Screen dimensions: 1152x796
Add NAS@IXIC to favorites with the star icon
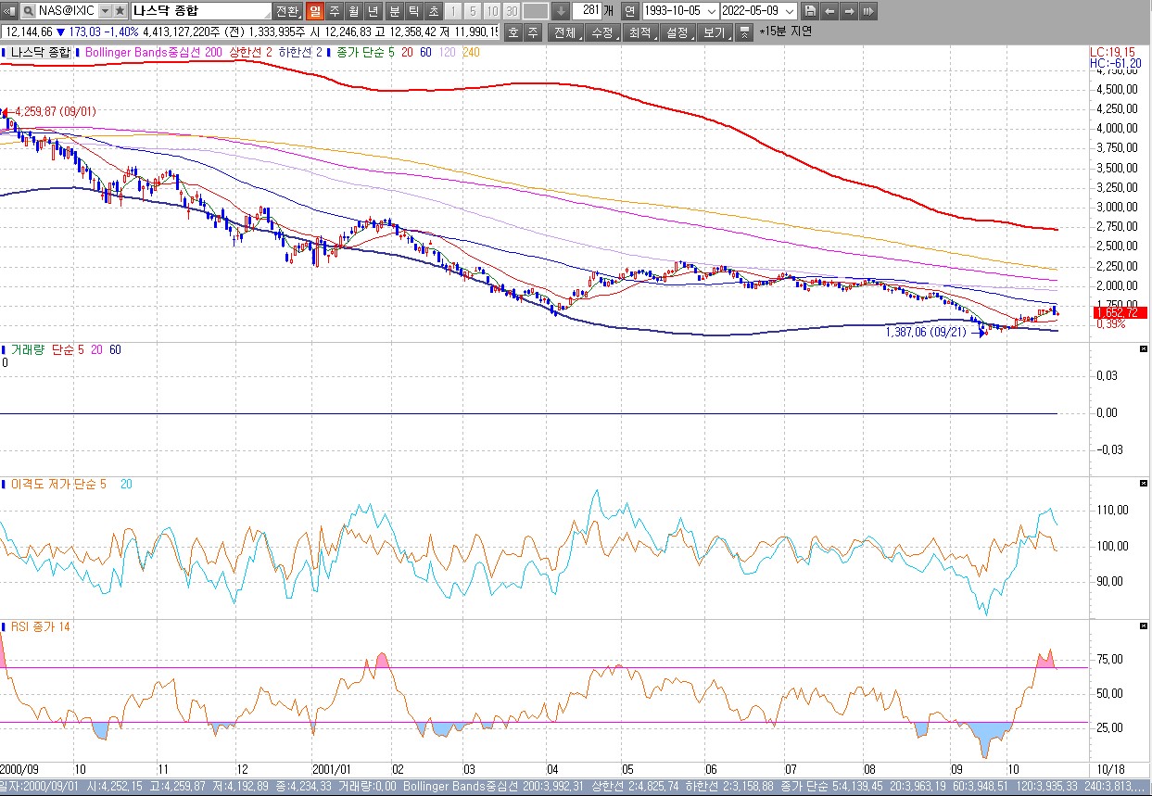(120, 11)
